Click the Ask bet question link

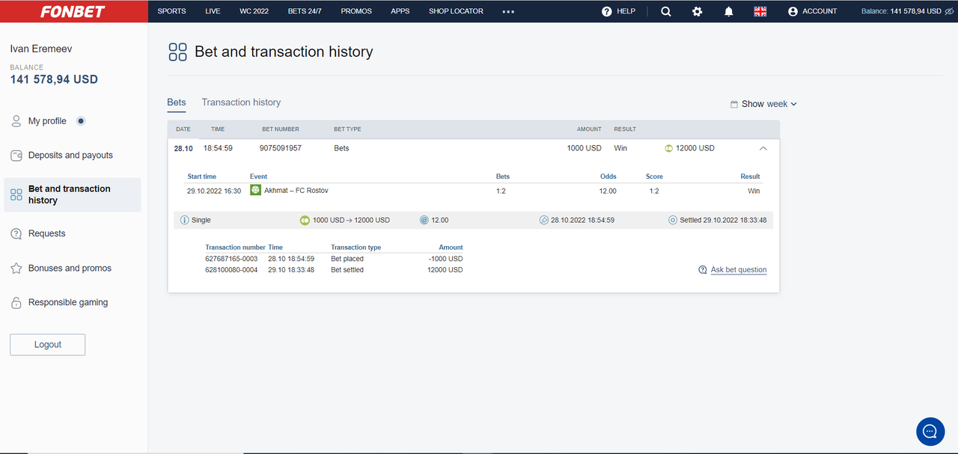coord(738,270)
